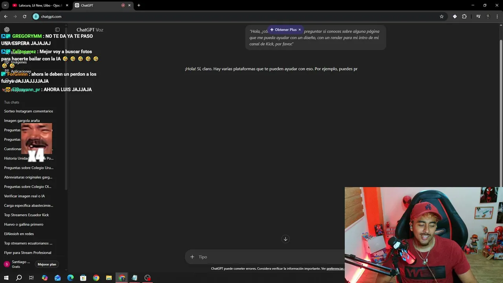The image size is (503, 283).
Task: Open Chrome three-dot menu
Action: tap(497, 17)
